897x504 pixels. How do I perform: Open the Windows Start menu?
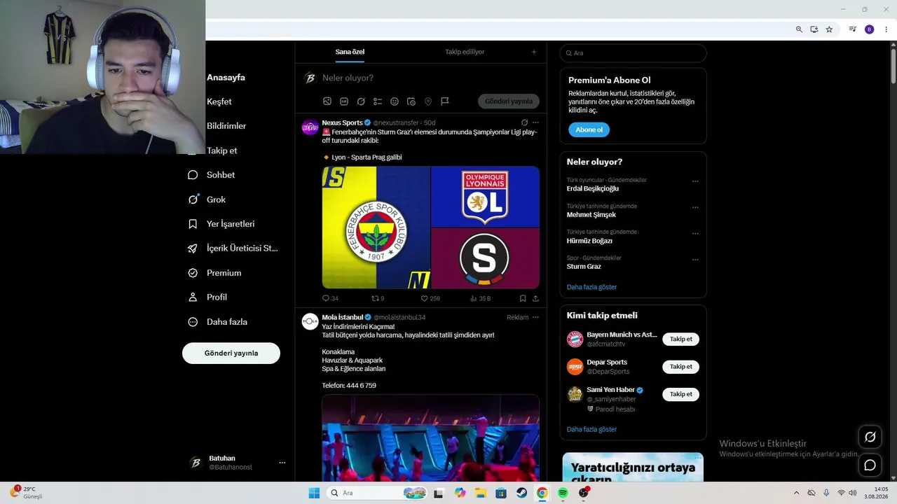click(x=314, y=493)
